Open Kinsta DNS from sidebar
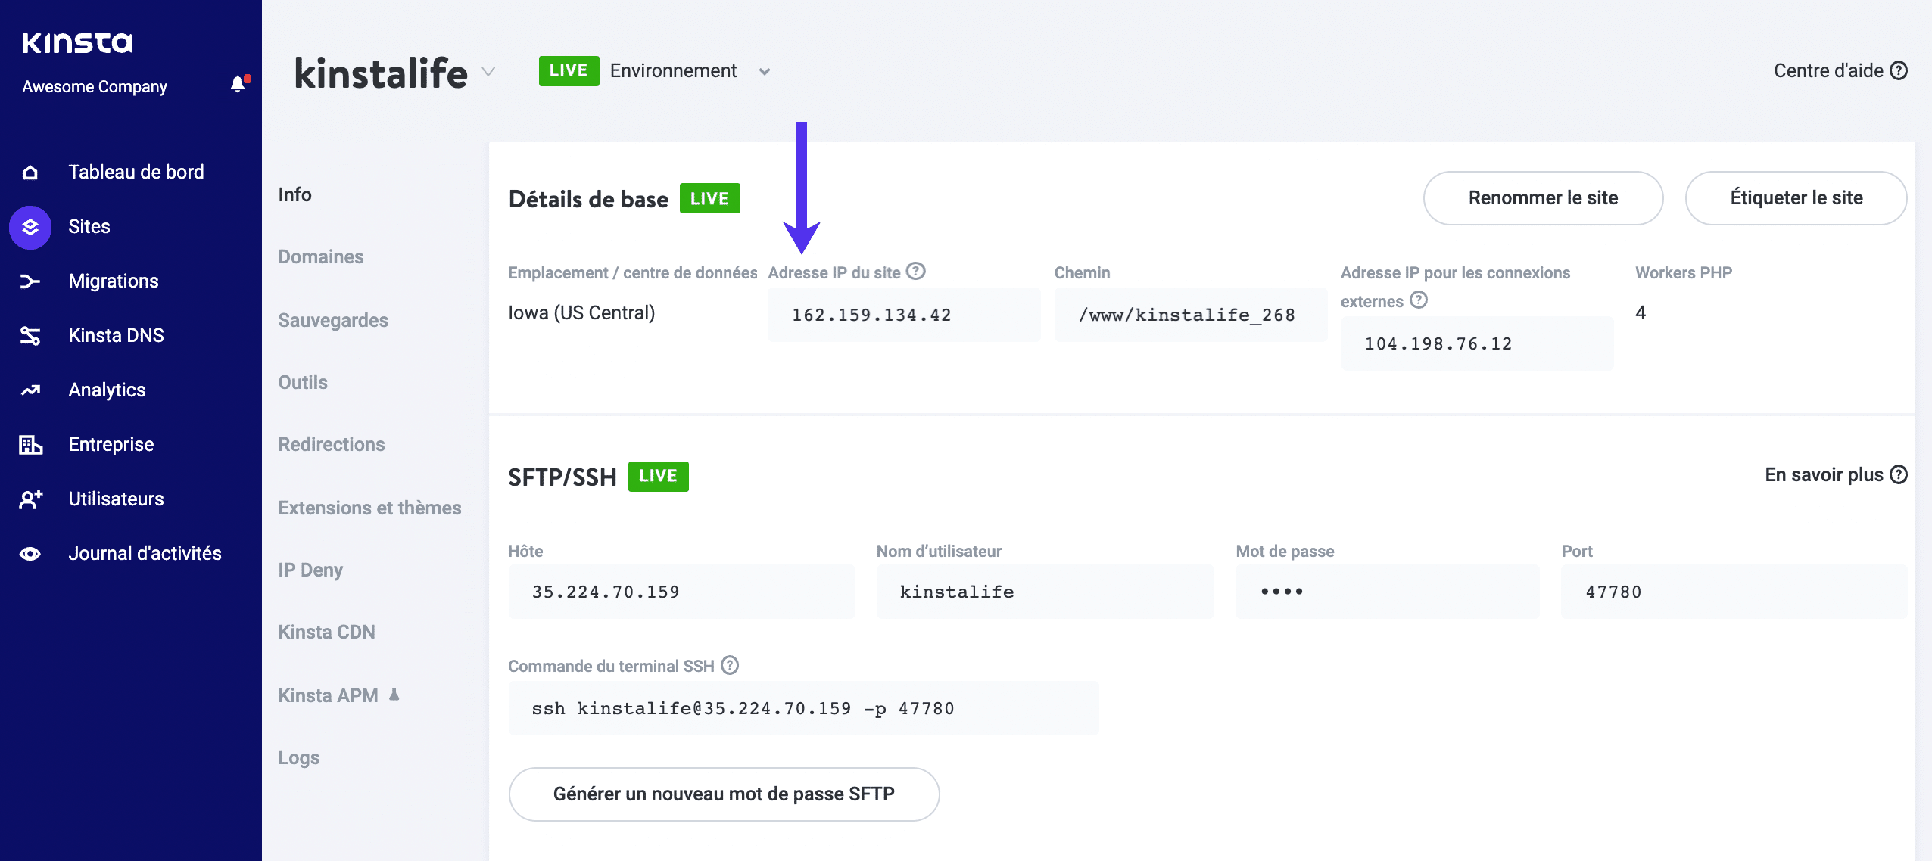The image size is (1932, 861). pyautogui.click(x=115, y=334)
